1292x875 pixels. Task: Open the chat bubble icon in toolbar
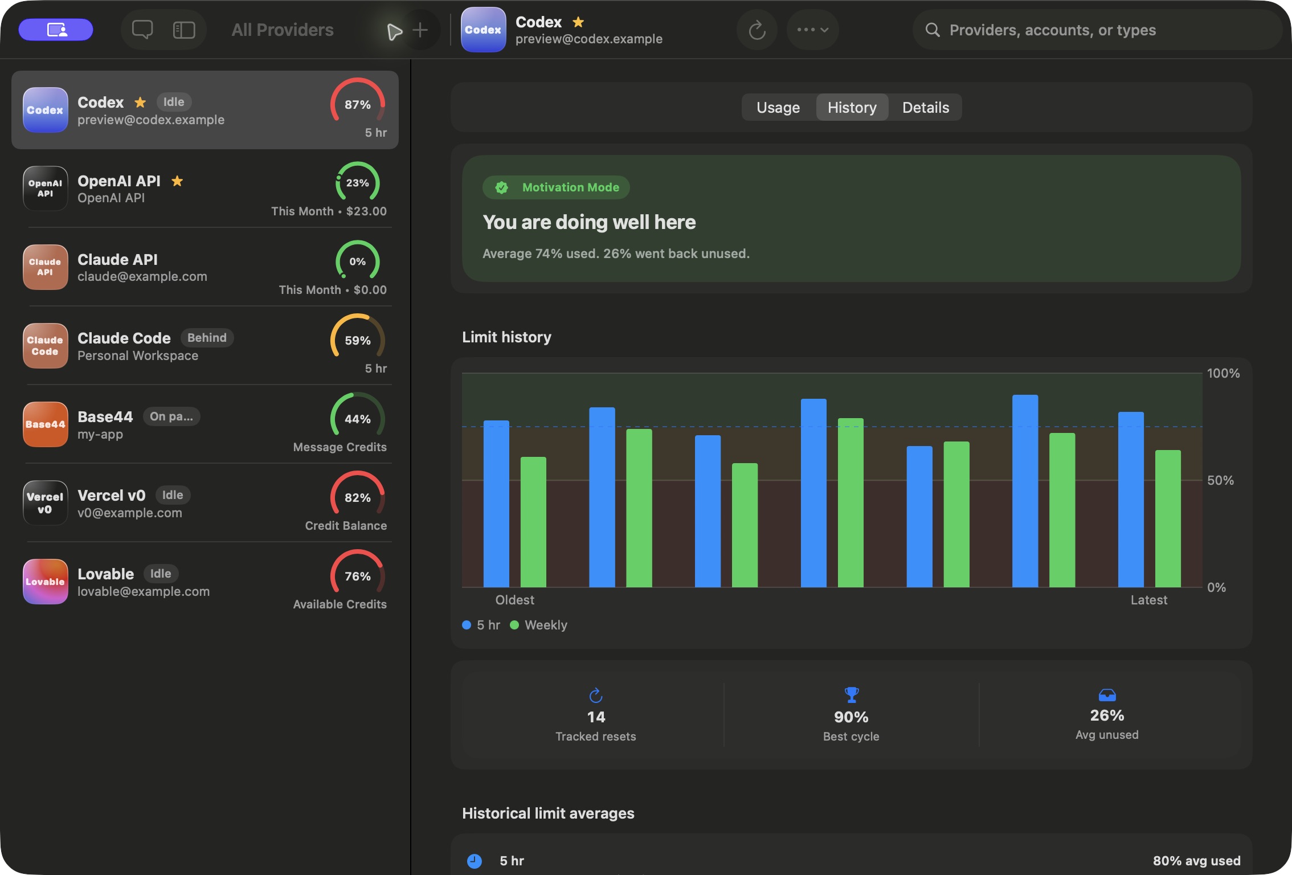(x=142, y=30)
